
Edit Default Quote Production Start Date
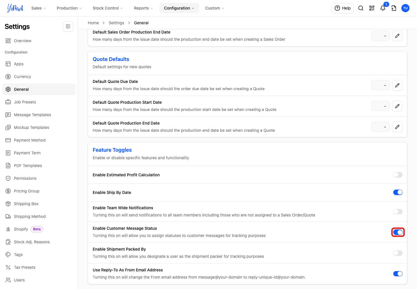(x=397, y=106)
